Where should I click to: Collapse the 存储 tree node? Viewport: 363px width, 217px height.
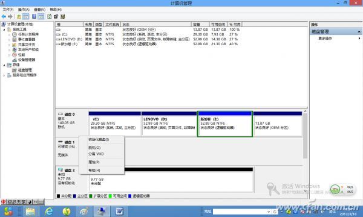pyautogui.click(x=4, y=65)
